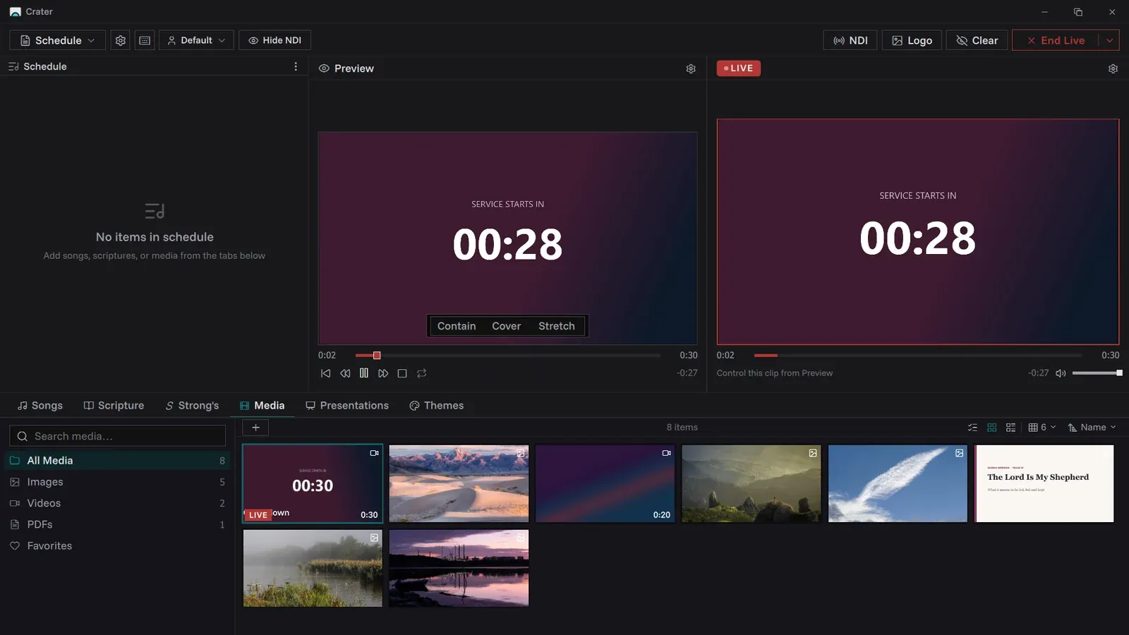Screen dimensions: 1129x635
Task: Open the Presentations tab
Action: (x=347, y=406)
